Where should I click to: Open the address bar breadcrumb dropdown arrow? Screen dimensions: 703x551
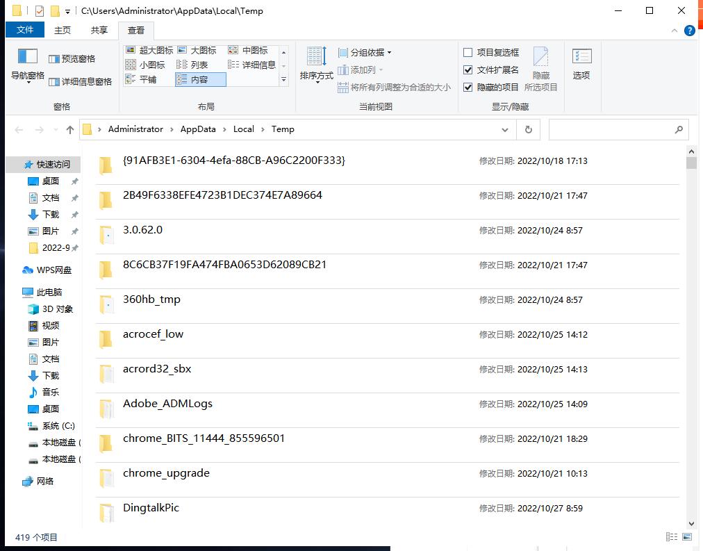505,129
